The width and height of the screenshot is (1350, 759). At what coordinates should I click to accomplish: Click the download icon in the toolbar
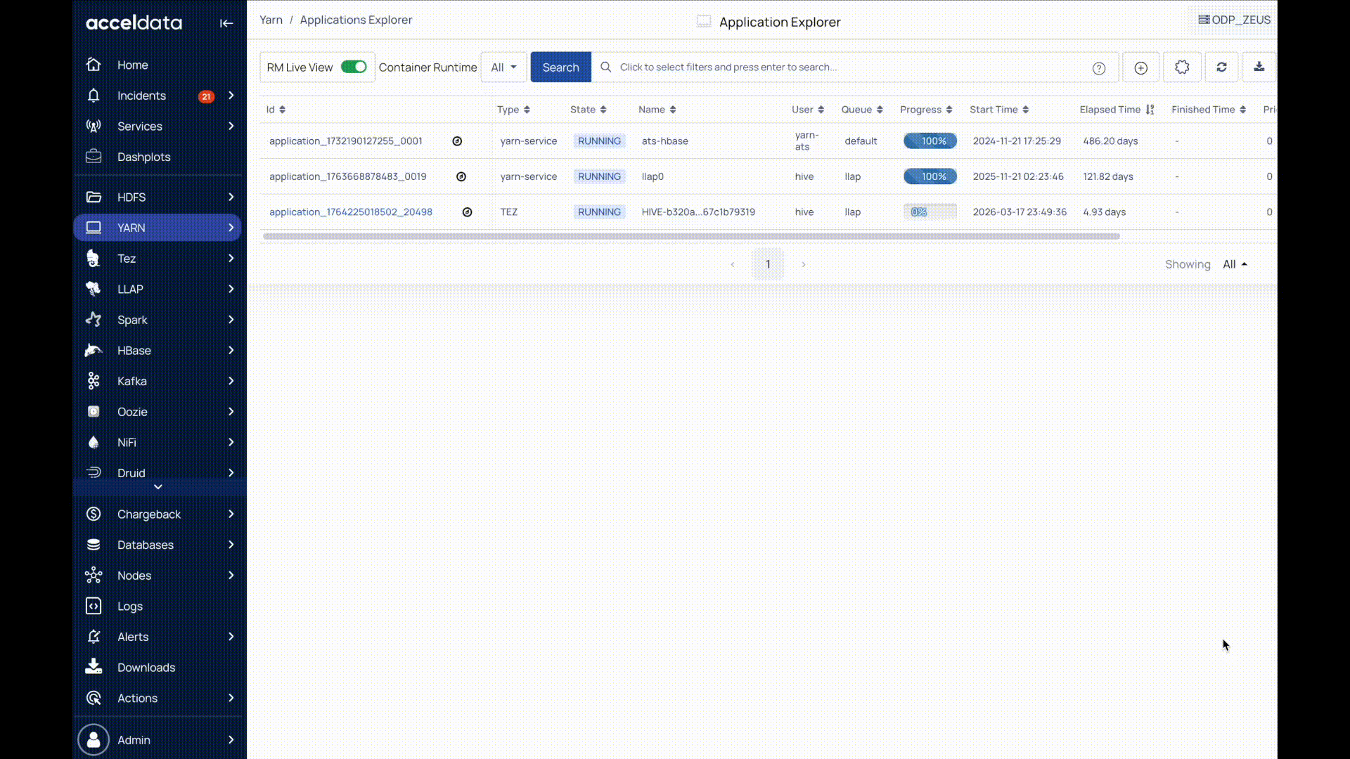(x=1259, y=67)
